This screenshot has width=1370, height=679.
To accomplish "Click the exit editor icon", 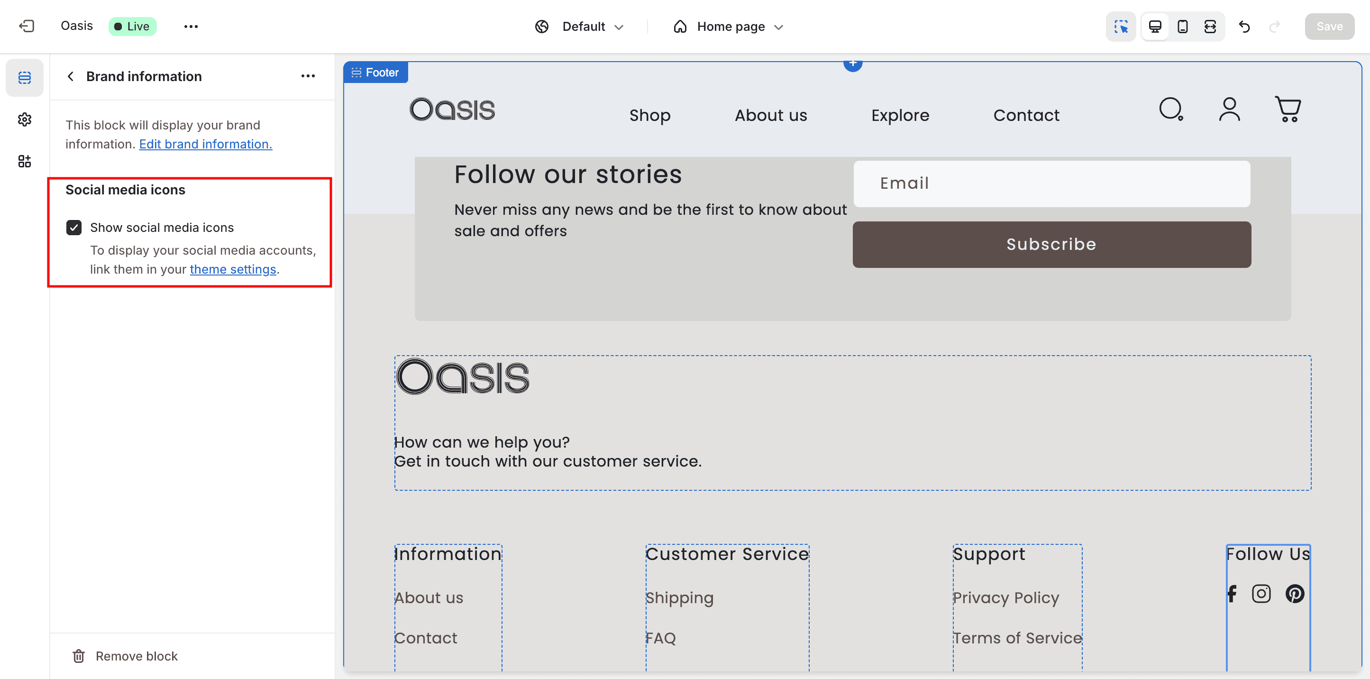I will click(26, 26).
